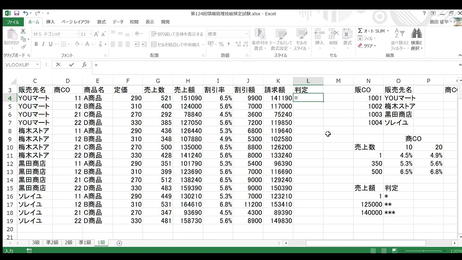Toggle Wrap Text (折り返して全体を表示する)
The height and width of the screenshot is (260, 462).
[177, 34]
